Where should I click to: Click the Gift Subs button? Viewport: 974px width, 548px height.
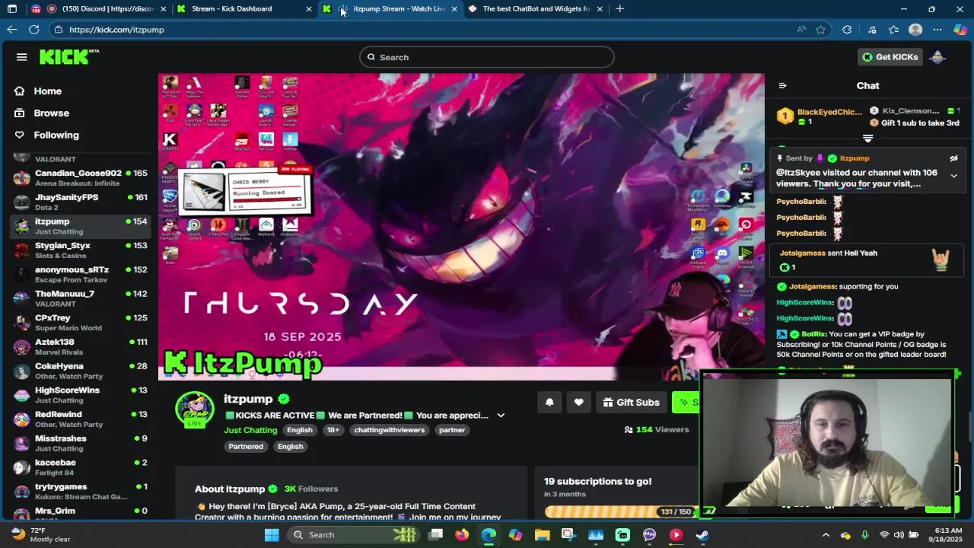pyautogui.click(x=631, y=403)
